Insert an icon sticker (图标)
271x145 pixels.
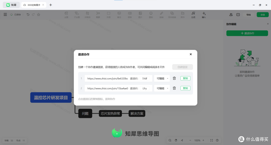pos(151,15)
